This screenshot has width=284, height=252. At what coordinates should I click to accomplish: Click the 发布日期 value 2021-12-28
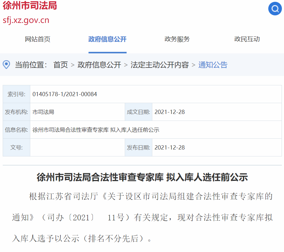tap(169, 148)
